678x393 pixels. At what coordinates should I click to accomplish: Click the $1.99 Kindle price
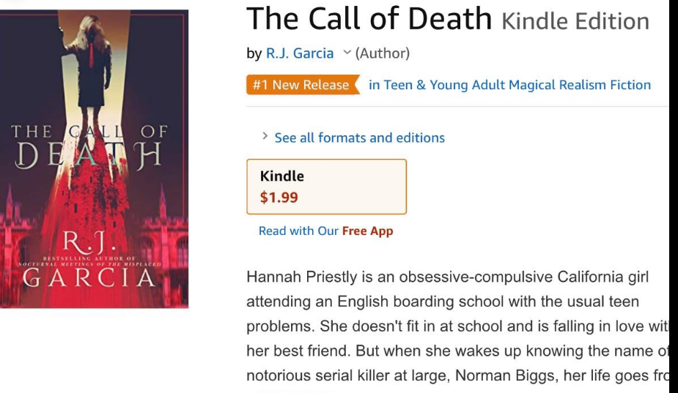pos(279,197)
